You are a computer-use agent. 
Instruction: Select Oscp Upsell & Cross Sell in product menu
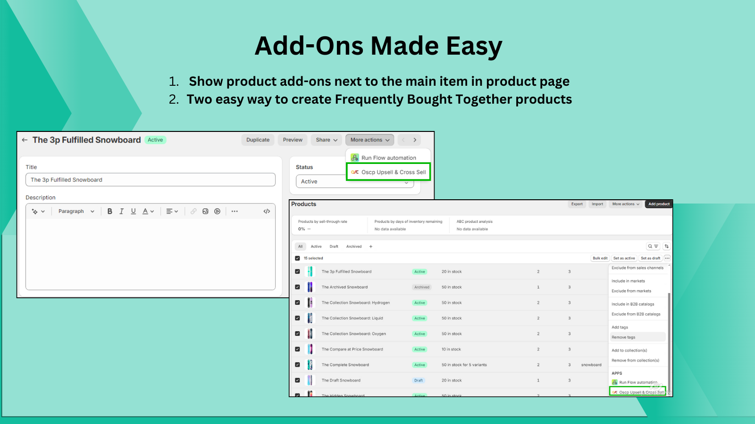click(x=388, y=172)
